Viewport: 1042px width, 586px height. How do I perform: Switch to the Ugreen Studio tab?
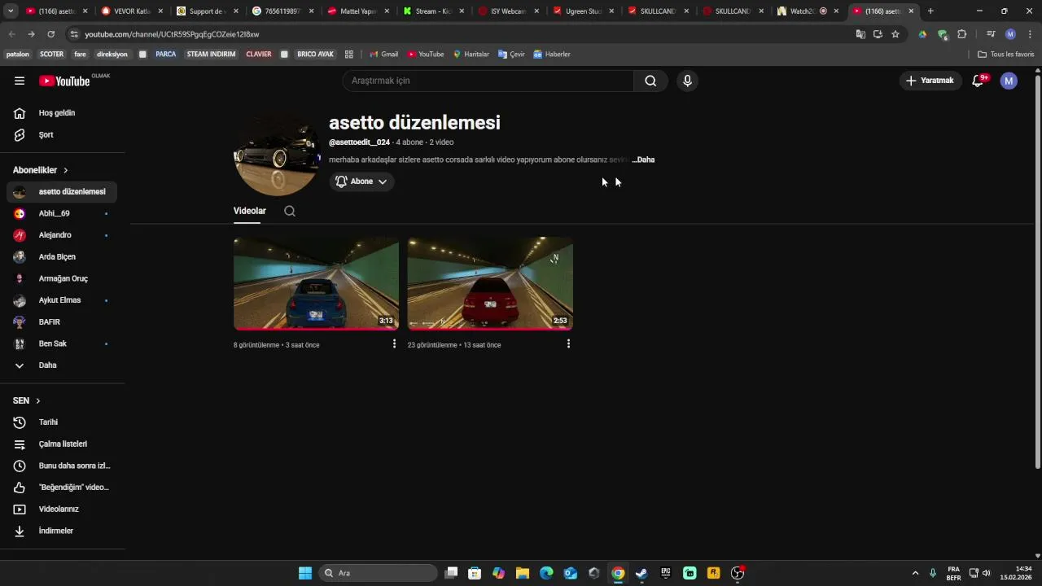pos(585,11)
